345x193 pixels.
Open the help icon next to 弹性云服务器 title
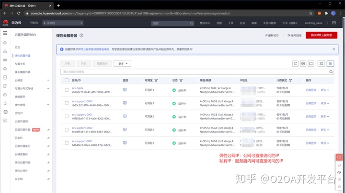pyautogui.click(x=81, y=36)
